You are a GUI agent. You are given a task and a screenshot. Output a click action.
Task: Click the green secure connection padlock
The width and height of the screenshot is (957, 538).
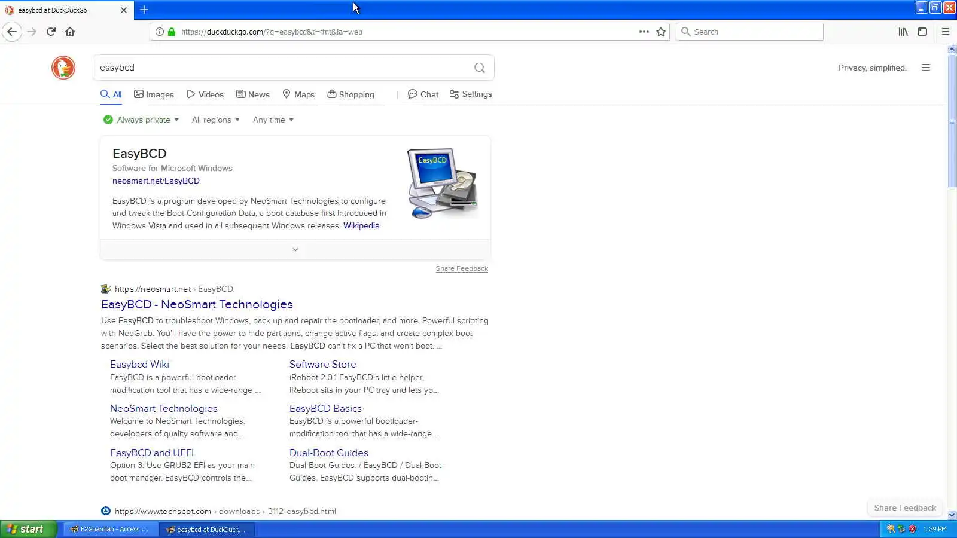click(172, 32)
